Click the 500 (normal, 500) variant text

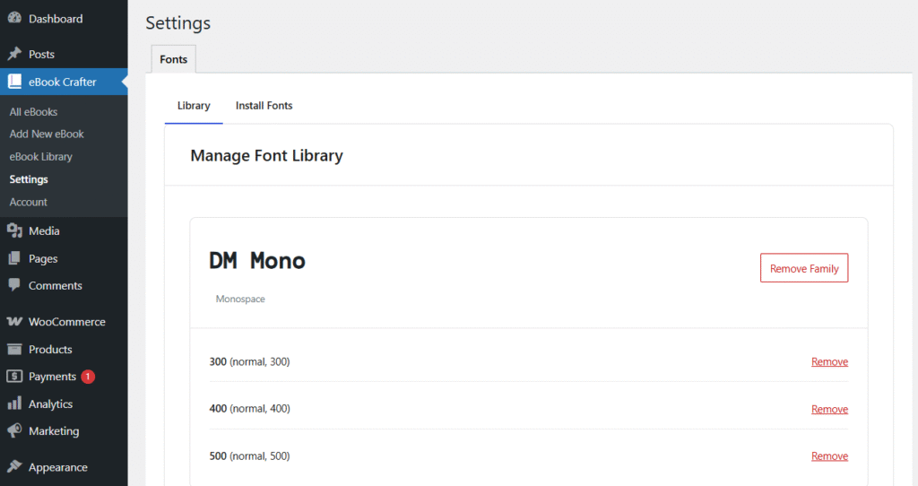click(249, 456)
